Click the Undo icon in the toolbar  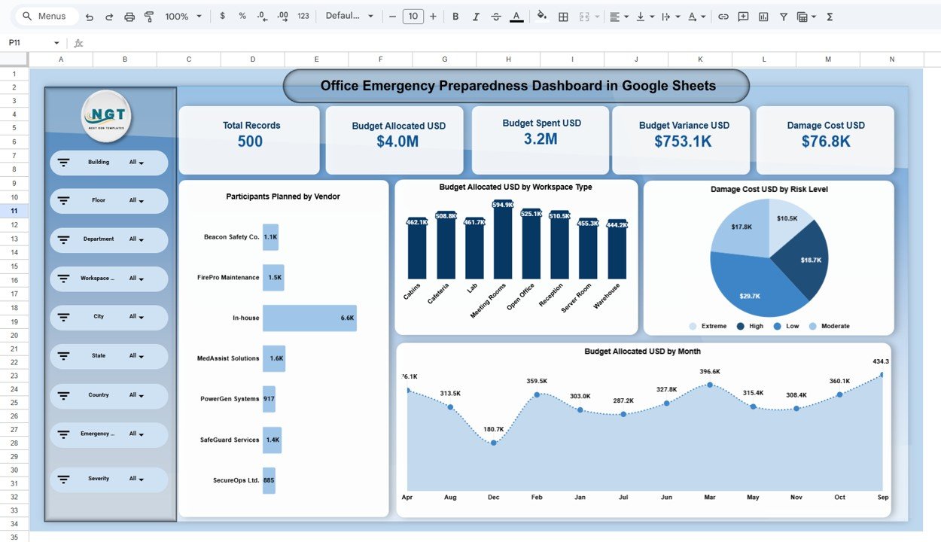pyautogui.click(x=89, y=16)
